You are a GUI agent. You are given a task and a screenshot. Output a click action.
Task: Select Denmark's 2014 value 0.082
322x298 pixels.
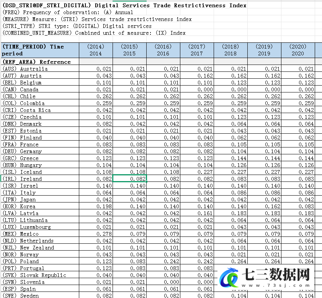coord(96,123)
